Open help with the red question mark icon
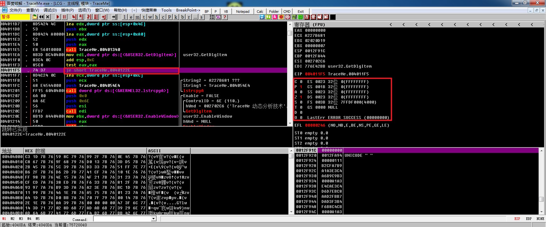 tap(225, 17)
